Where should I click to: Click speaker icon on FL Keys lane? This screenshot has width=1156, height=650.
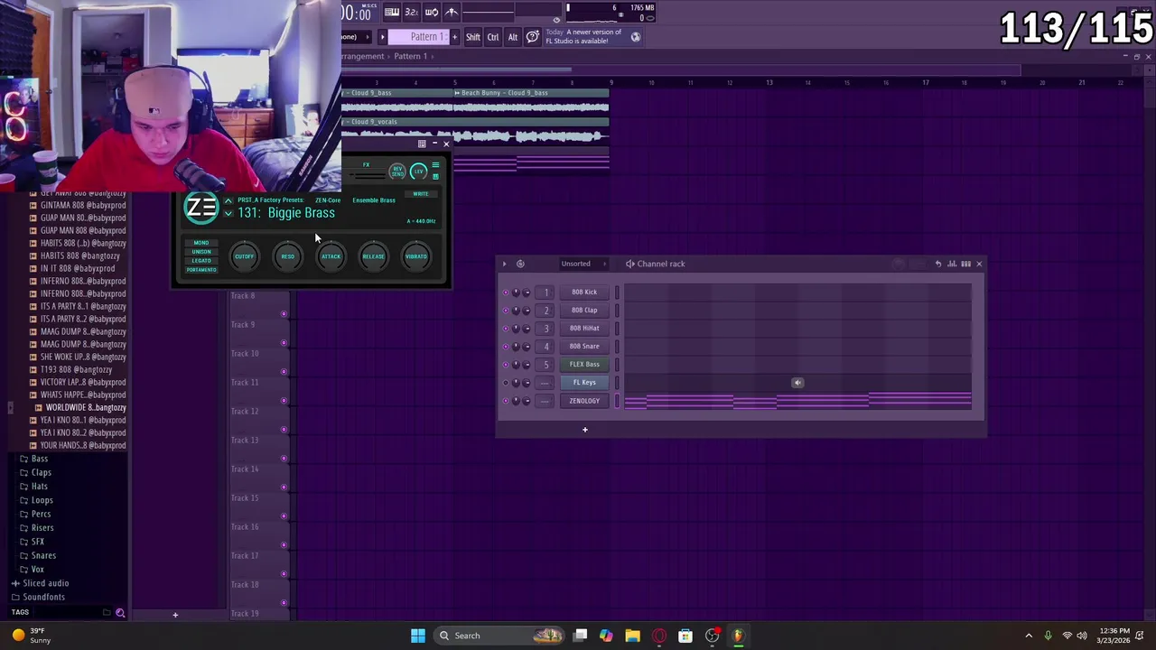click(x=797, y=383)
